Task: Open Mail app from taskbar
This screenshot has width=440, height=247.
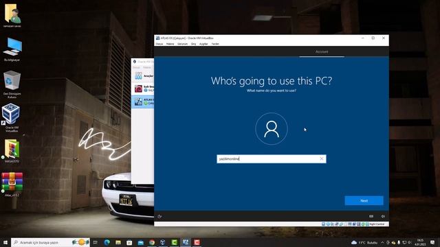Action: [140, 242]
